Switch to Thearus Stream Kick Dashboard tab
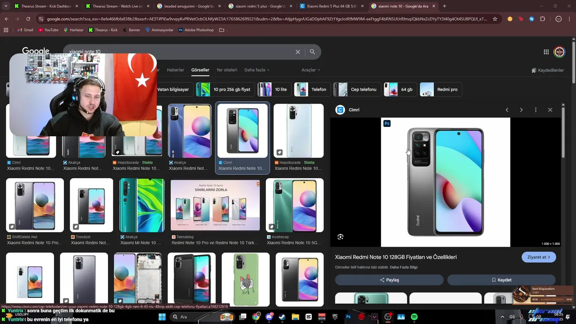The image size is (576, 324). tap(46, 6)
